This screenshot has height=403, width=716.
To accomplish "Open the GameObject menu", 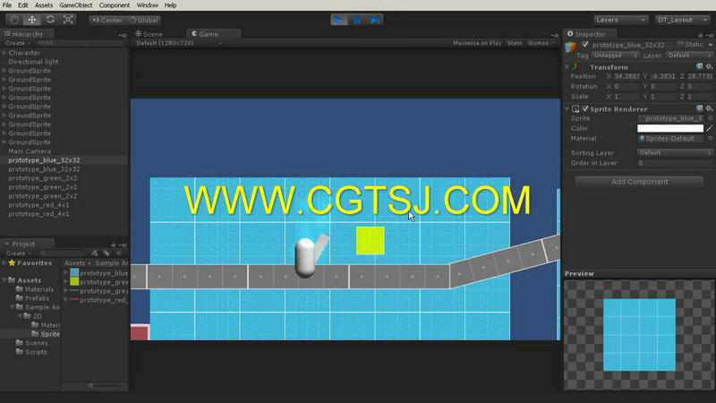I will [76, 5].
